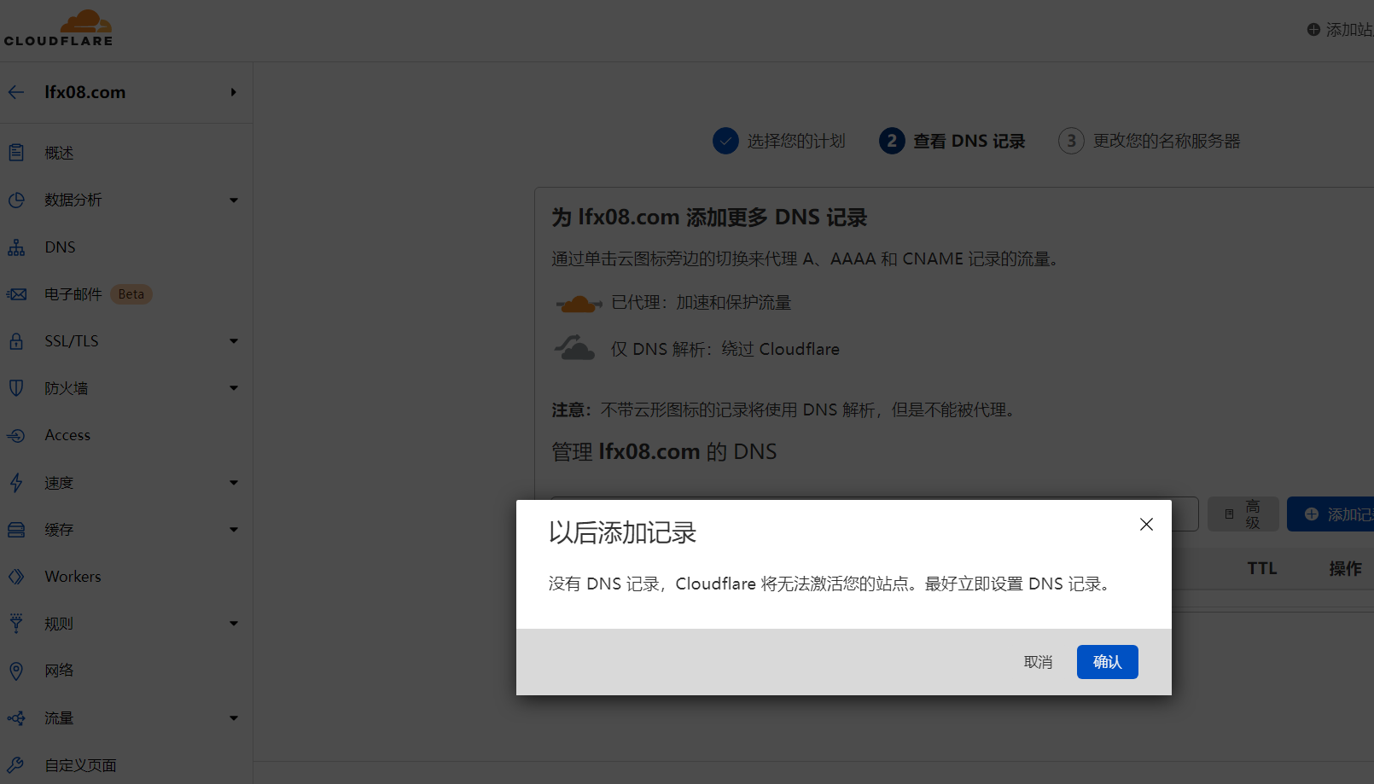The width and height of the screenshot is (1374, 784).
Task: Click the Beta badge next to 电子邮件
Action: (131, 294)
